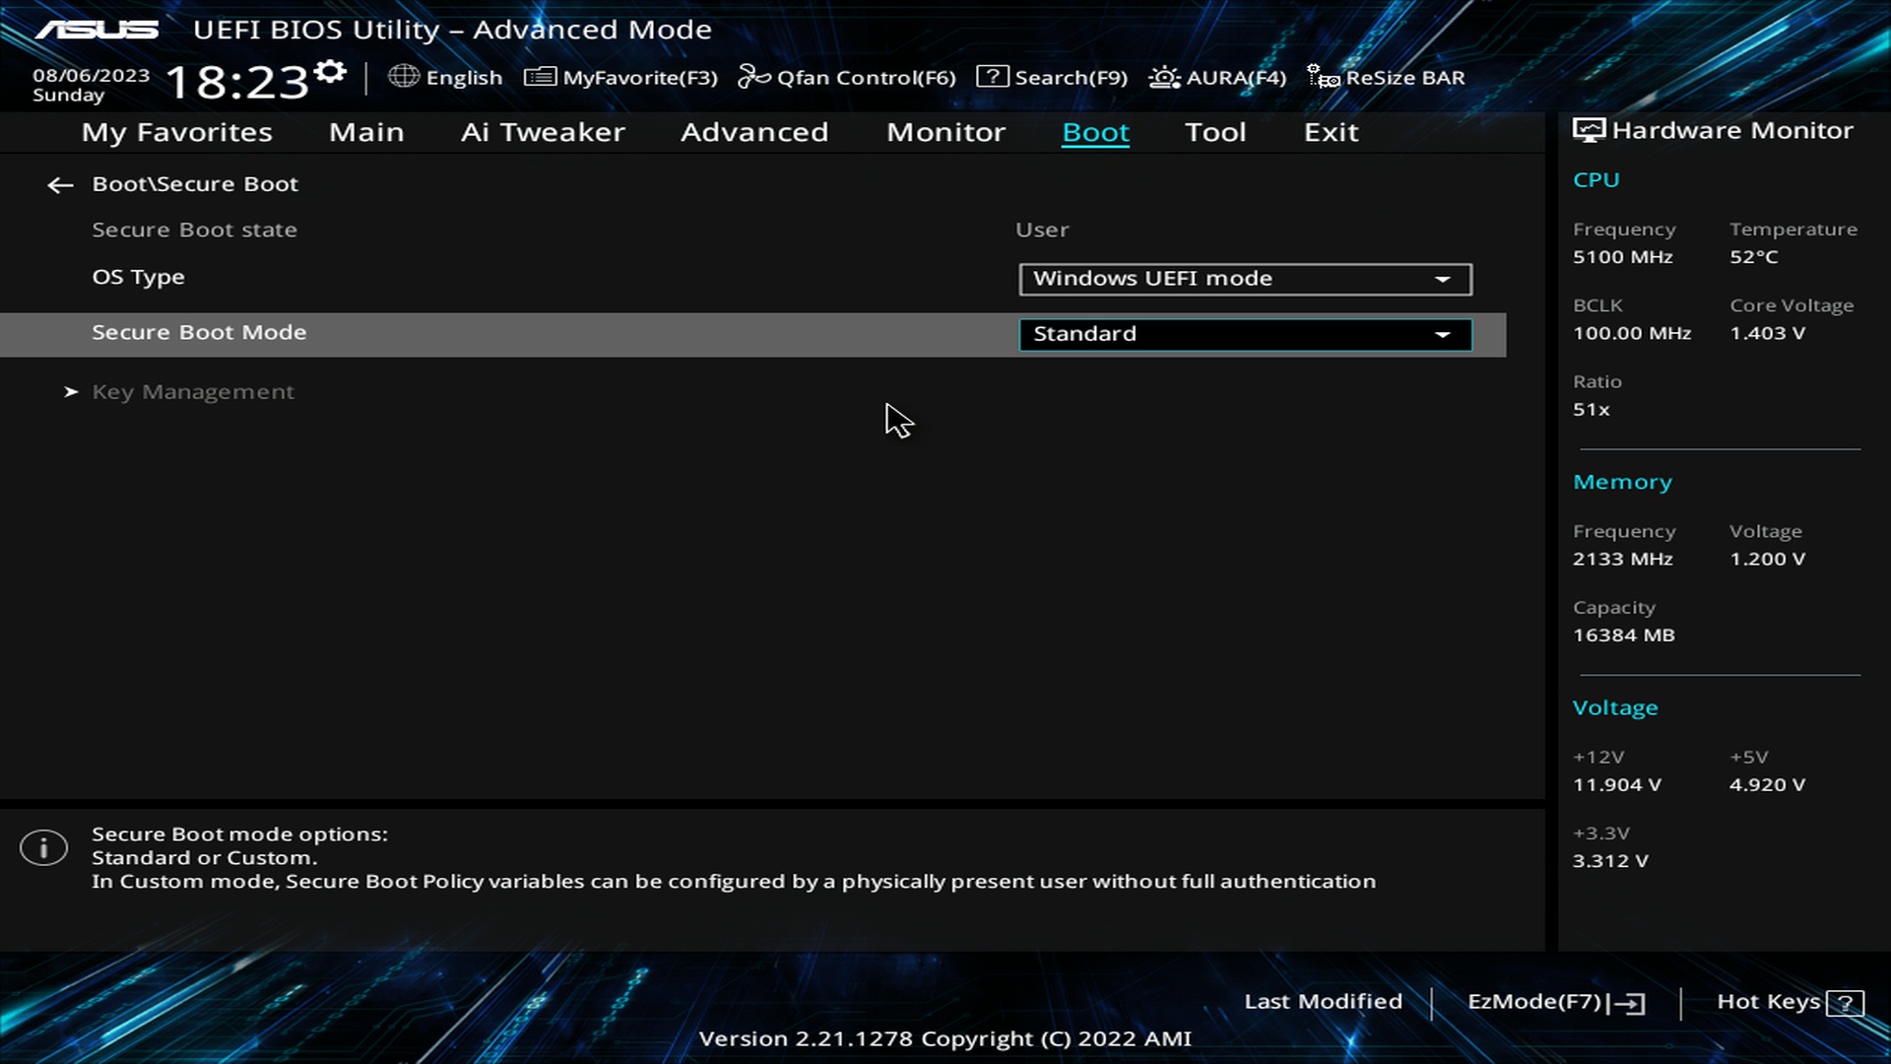The height and width of the screenshot is (1064, 1891).
Task: Click the EzMode exit arrow icon
Action: tap(1626, 1003)
